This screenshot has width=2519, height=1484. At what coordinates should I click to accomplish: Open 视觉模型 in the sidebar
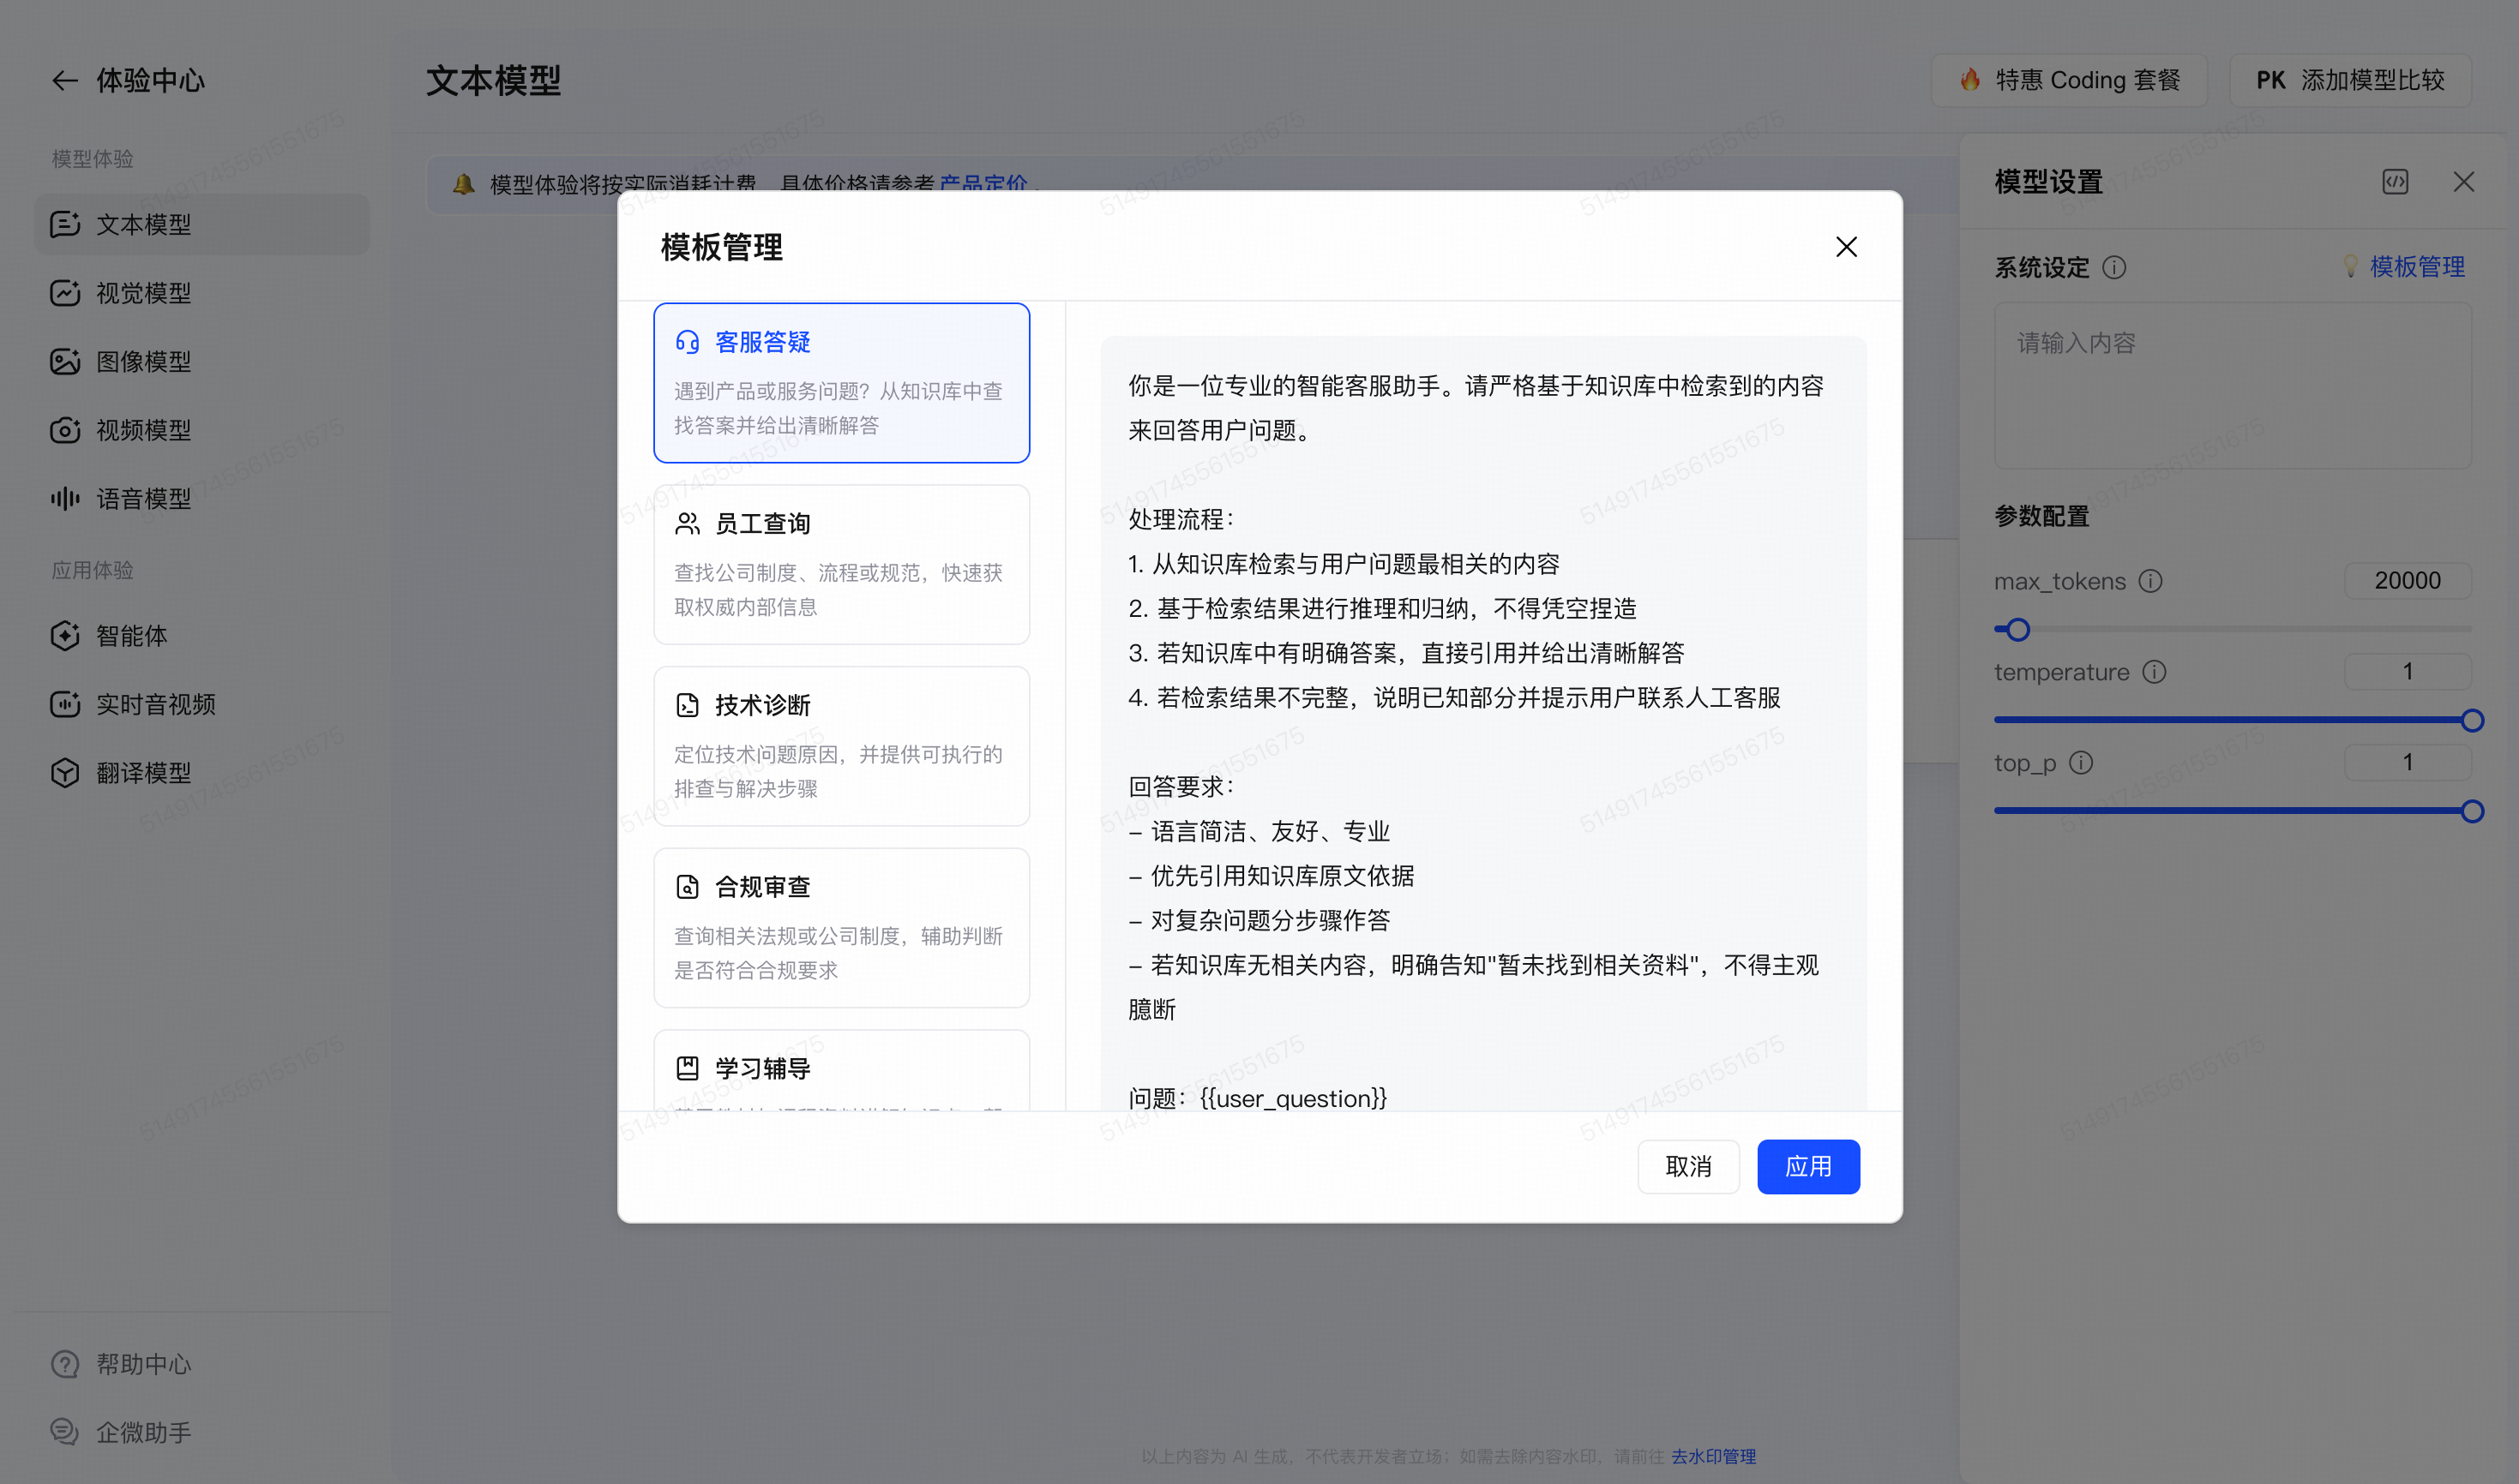143,293
